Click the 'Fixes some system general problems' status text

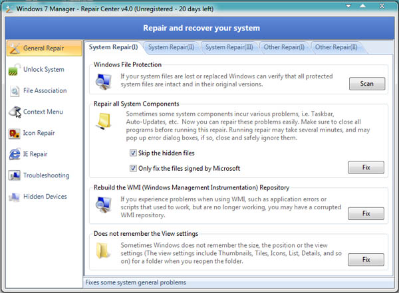[136, 282]
